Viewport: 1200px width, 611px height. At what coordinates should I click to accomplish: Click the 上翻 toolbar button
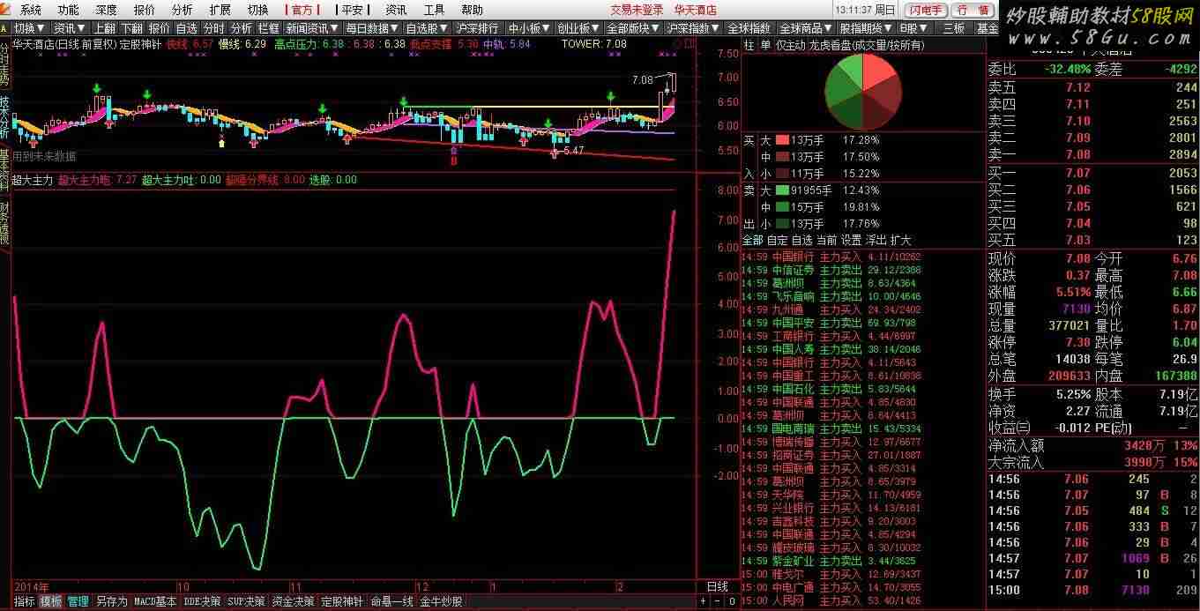104,28
